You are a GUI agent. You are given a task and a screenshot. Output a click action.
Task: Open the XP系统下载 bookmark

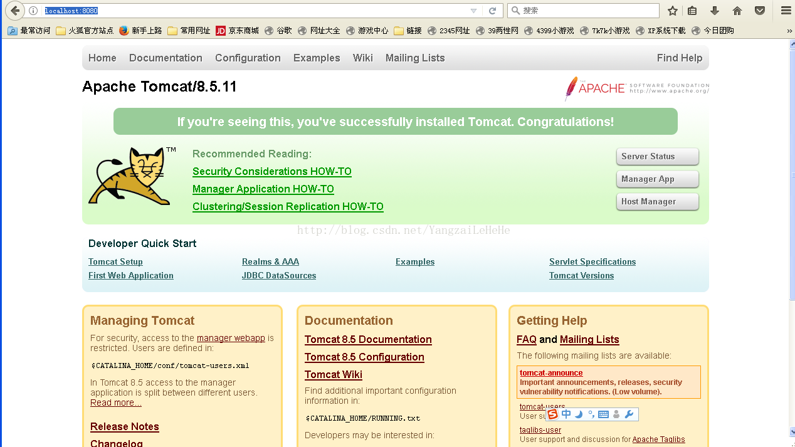(x=660, y=30)
